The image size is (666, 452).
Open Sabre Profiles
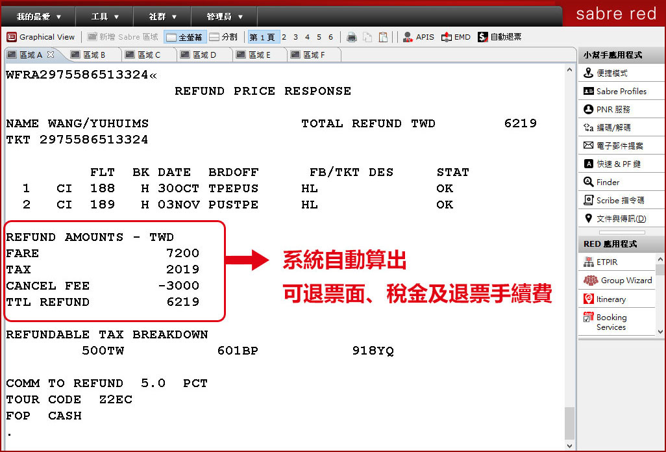pos(621,92)
